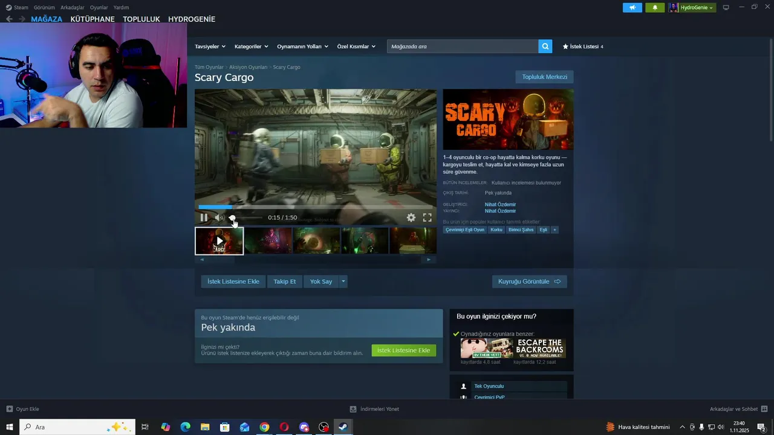Open the Aksiyon Oyunları breadcrumb link

pyautogui.click(x=248, y=67)
